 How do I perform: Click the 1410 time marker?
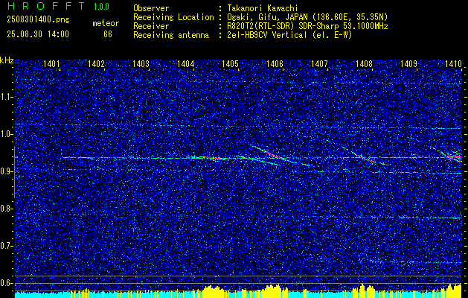tap(453, 63)
